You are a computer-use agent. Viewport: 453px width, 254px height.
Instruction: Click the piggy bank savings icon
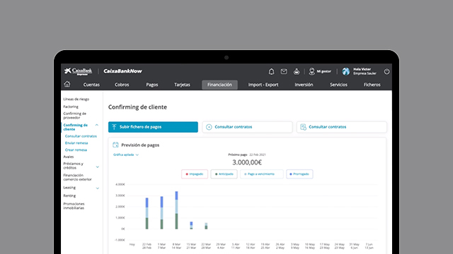pyautogui.click(x=297, y=71)
